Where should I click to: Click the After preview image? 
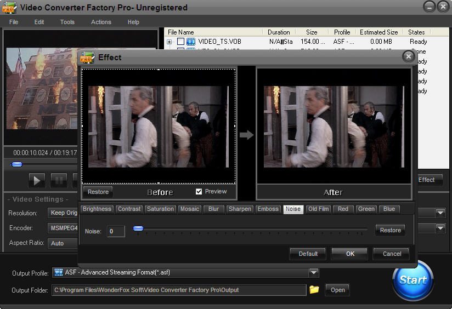click(x=334, y=127)
